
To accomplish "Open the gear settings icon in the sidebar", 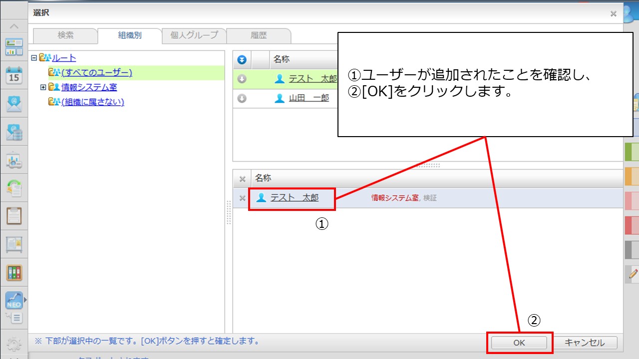I will (x=14, y=344).
